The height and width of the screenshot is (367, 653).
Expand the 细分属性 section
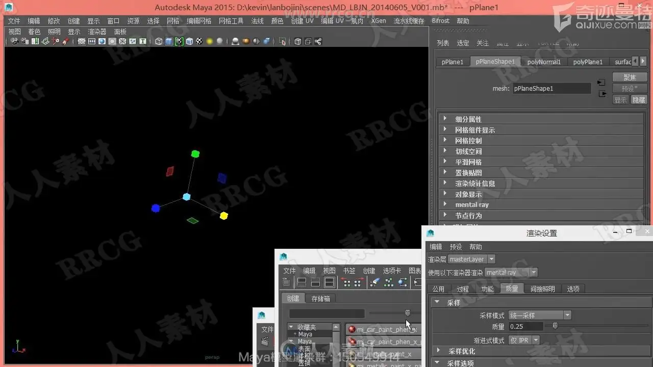pos(541,119)
